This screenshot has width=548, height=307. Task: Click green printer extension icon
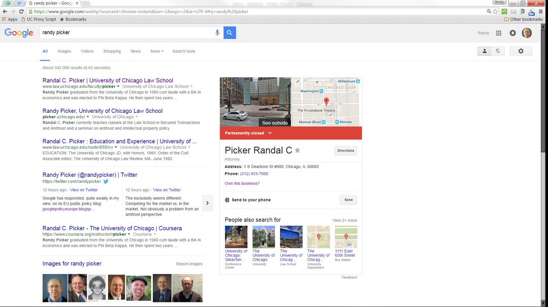(504, 11)
